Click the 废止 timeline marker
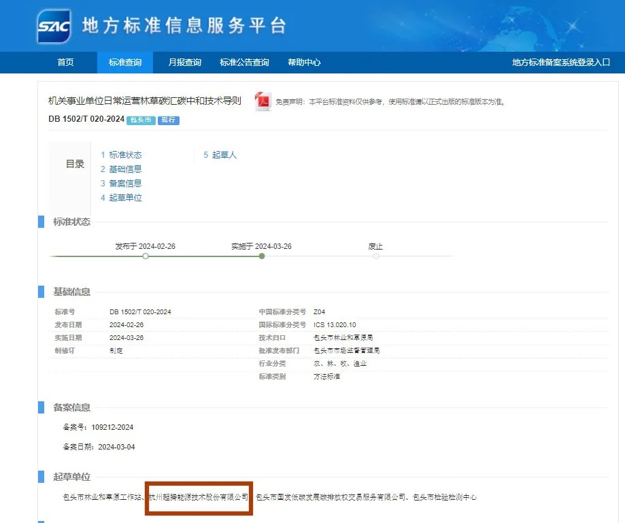The width and height of the screenshot is (625, 523). tap(376, 256)
